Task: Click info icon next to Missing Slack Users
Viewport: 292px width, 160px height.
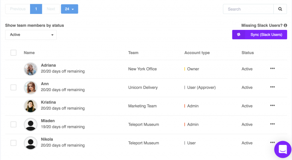Action: 285,25
